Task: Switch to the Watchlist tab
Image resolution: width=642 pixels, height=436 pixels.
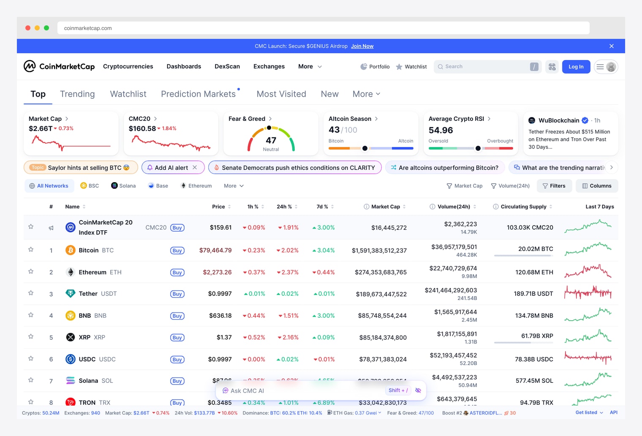Action: tap(128, 94)
